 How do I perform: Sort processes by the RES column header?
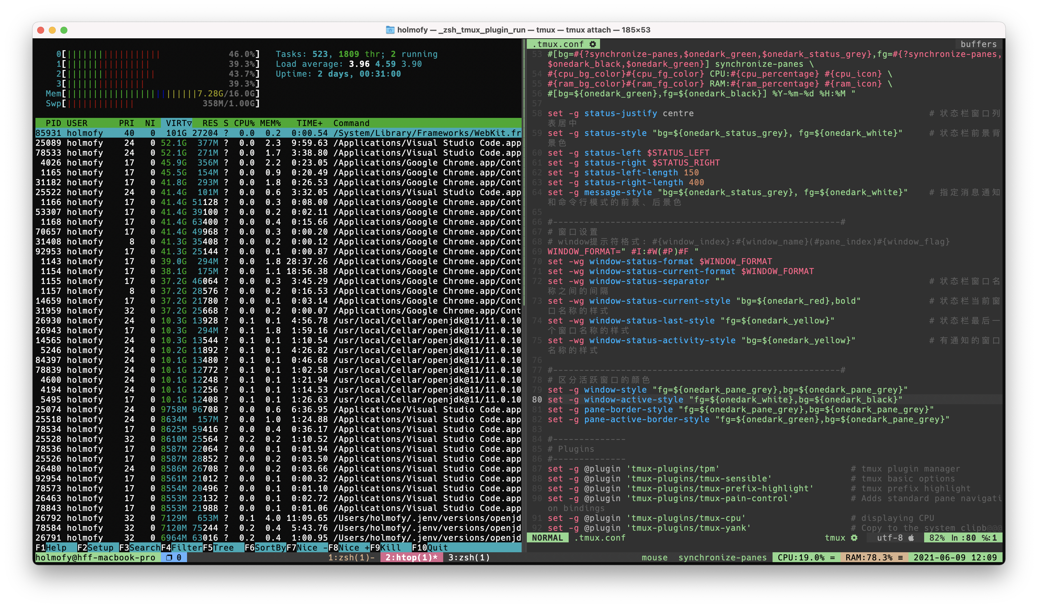coord(210,123)
